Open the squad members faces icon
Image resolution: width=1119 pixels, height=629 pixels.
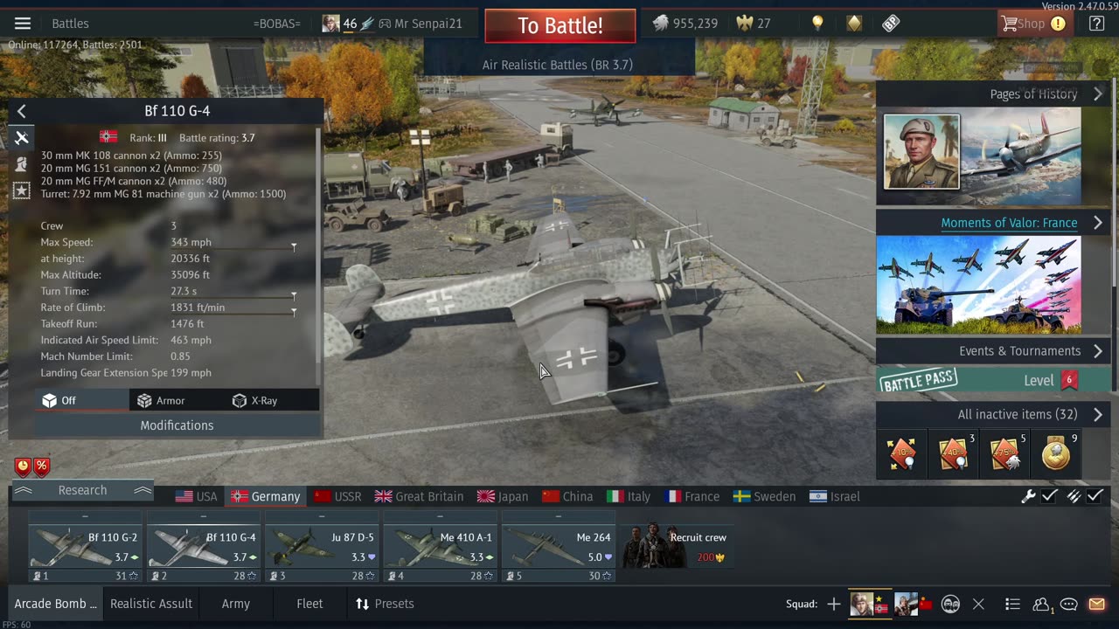click(950, 604)
